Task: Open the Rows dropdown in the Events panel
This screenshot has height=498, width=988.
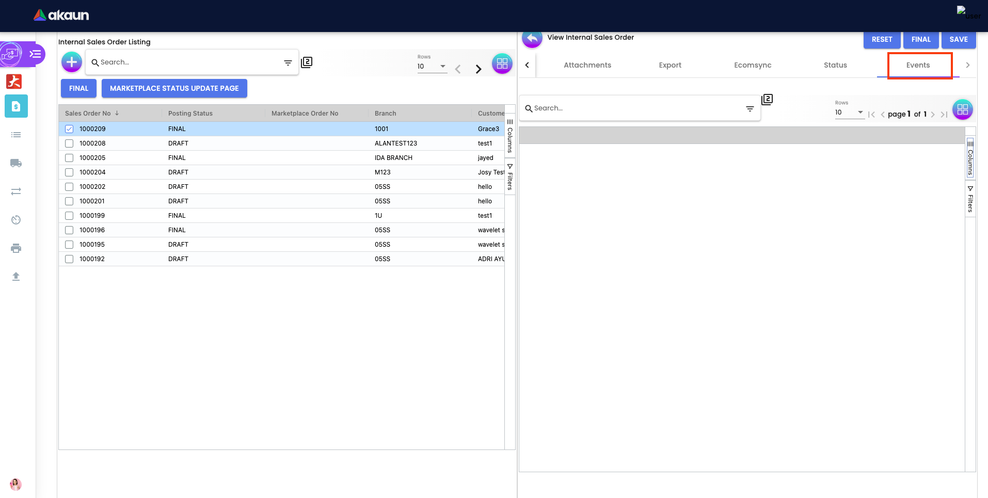Action: (849, 113)
